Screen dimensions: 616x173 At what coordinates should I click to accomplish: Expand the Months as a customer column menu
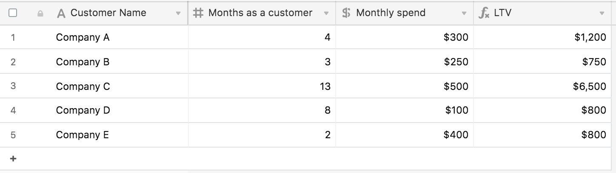326,14
